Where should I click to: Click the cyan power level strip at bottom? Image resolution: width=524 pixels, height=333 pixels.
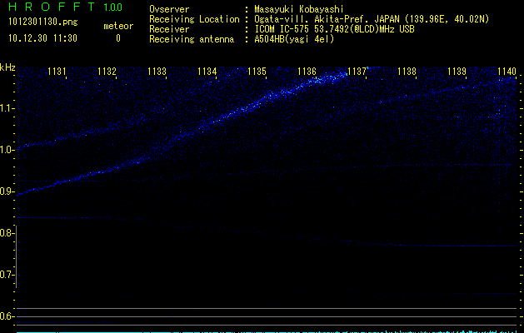[267, 332]
